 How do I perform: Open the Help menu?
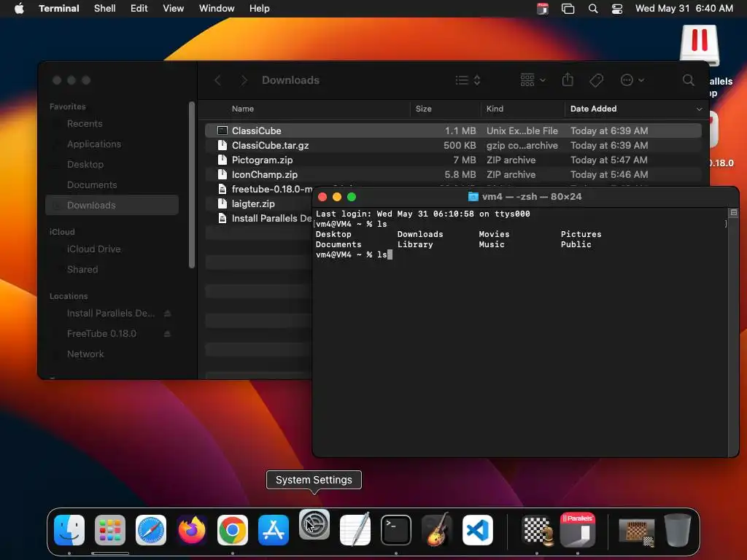(260, 9)
